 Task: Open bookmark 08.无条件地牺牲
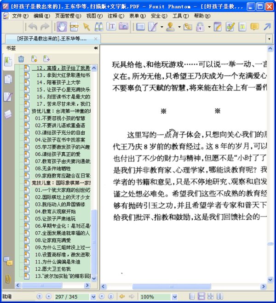coord(53,168)
